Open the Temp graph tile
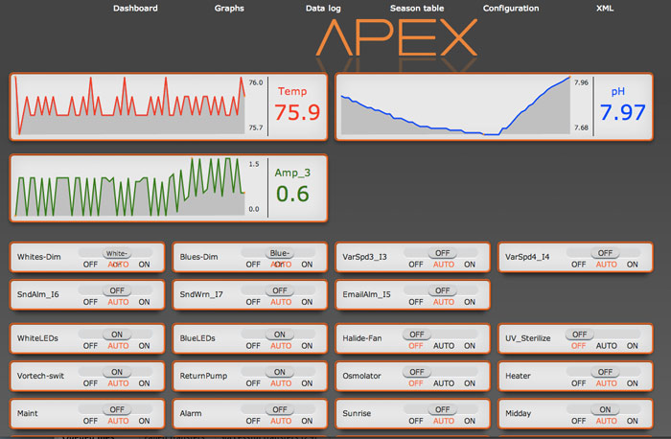This screenshot has width=671, height=439. pos(169,106)
